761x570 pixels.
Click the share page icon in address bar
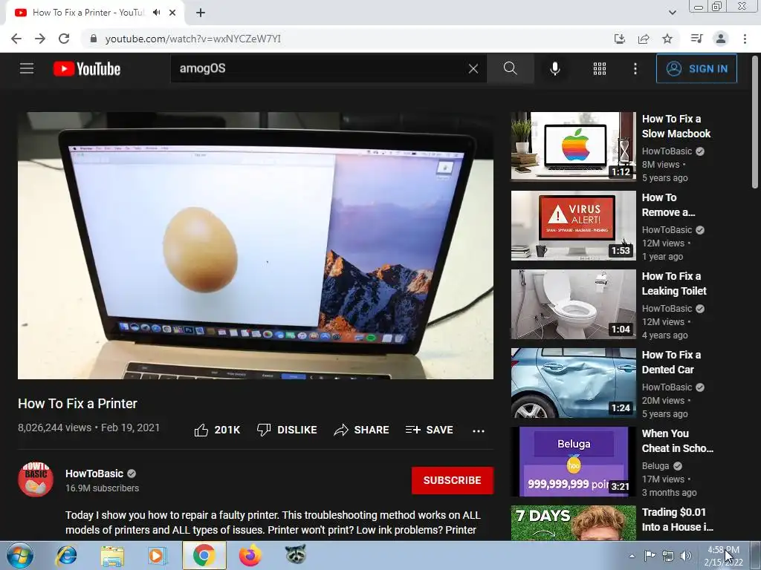tap(644, 39)
